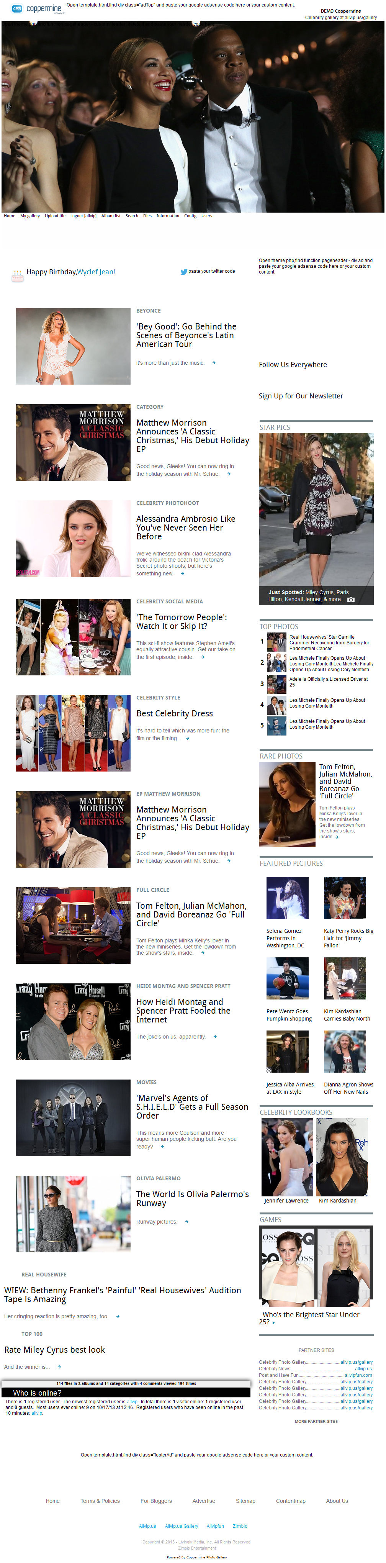Viewport: 386px width, 1563px height.
Task: Click the camera icon on the Star Pics caption
Action: click(351, 600)
